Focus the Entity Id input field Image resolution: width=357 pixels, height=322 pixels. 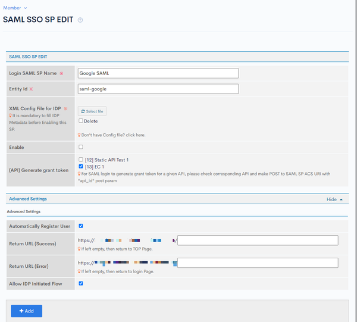(x=158, y=89)
